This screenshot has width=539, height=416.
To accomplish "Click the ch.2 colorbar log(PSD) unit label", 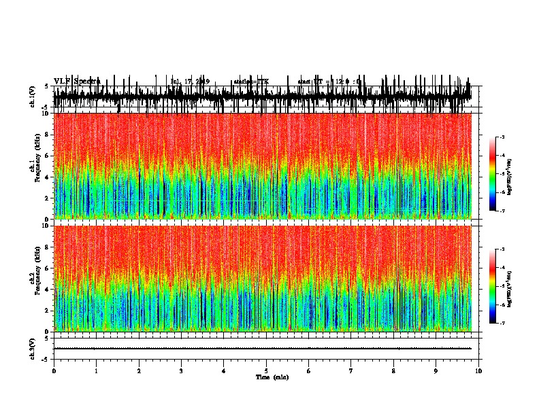I will point(509,289).
